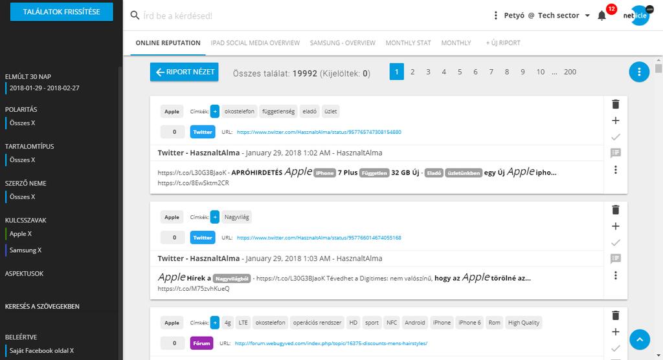Switch to iPad Social Media Overview tab
This screenshot has width=663, height=360.
pos(255,43)
